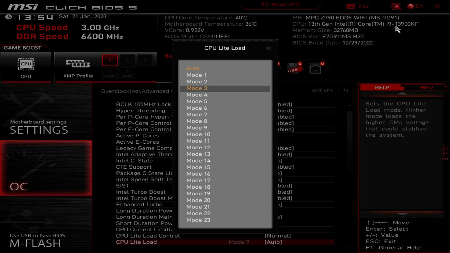Viewport: 450px width, 253px height.
Task: Take a screenshot with the F12 camera icon
Action: tap(350, 6)
